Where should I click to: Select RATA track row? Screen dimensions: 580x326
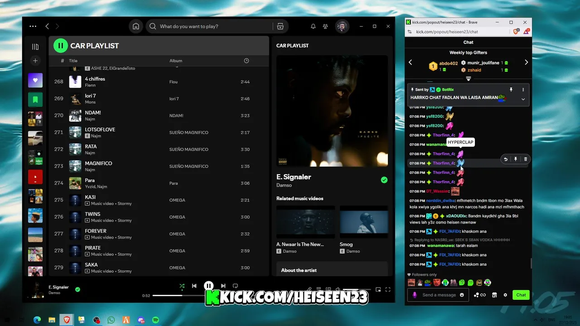click(159, 149)
